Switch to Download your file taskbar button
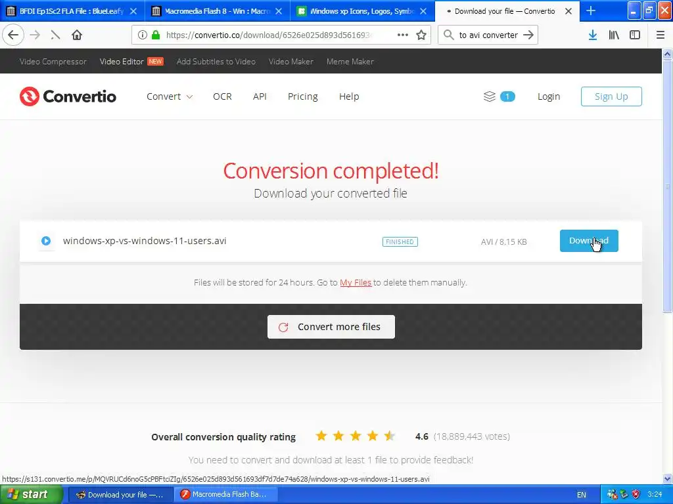Image resolution: width=673 pixels, height=504 pixels. coord(120,495)
